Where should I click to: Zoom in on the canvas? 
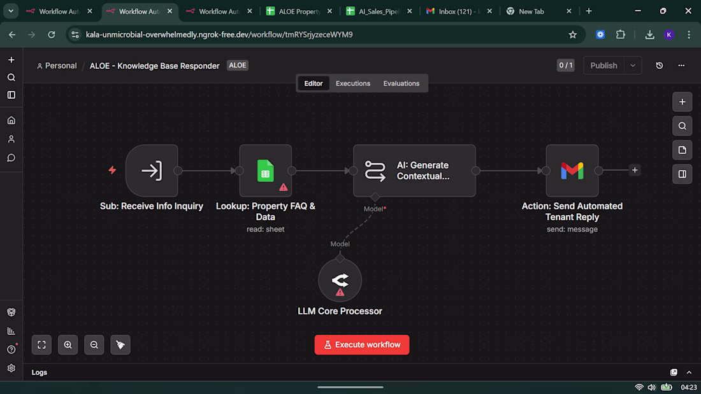coord(68,345)
